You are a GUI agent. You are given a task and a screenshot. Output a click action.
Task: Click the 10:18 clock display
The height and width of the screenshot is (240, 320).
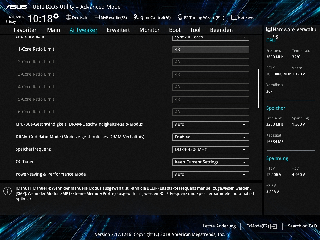point(40,18)
